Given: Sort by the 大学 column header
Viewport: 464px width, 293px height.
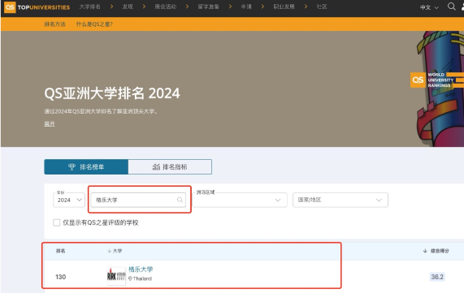Looking at the screenshot, I should (x=115, y=251).
